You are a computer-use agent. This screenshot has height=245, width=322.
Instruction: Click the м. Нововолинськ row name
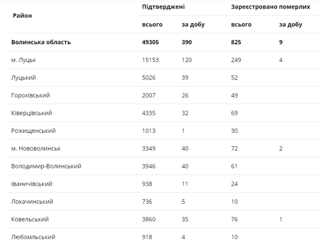(x=36, y=148)
